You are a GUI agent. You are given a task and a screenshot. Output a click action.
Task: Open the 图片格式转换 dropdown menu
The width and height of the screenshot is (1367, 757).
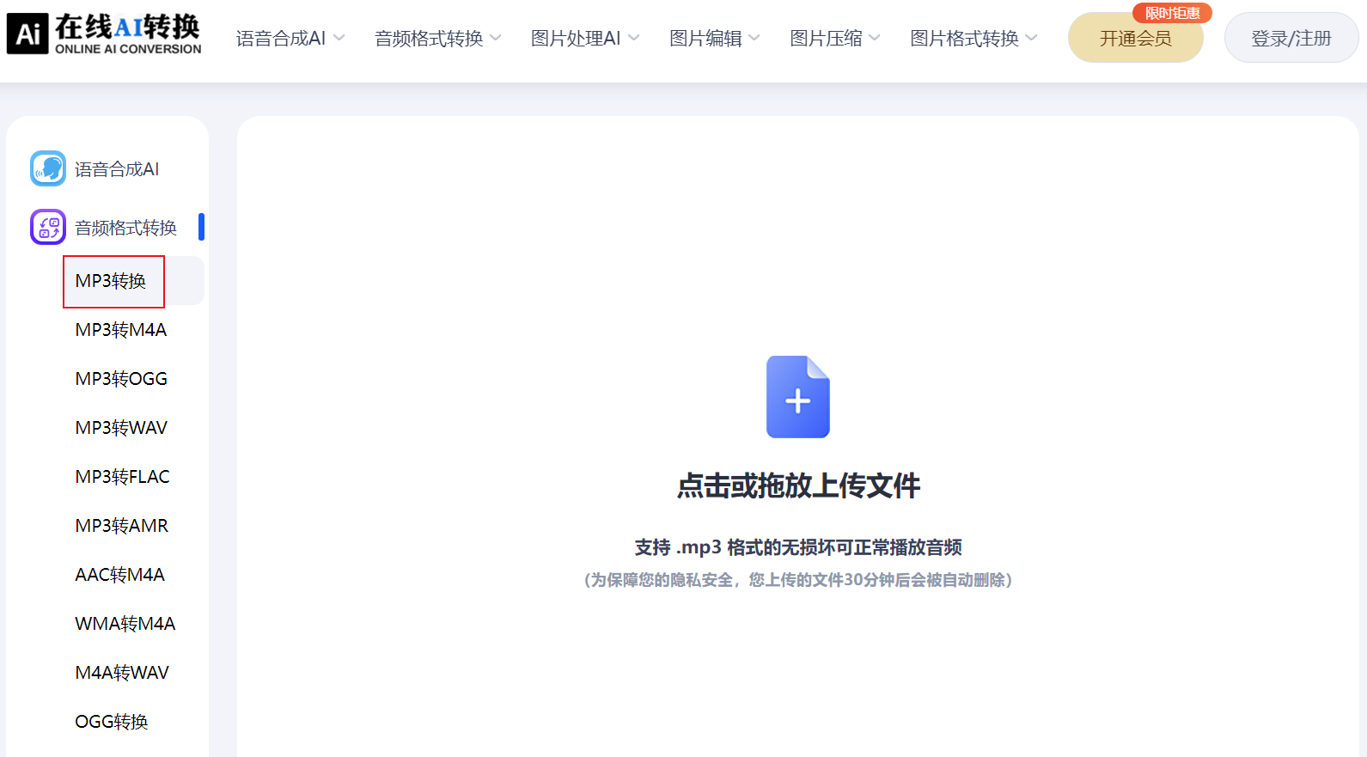point(973,39)
